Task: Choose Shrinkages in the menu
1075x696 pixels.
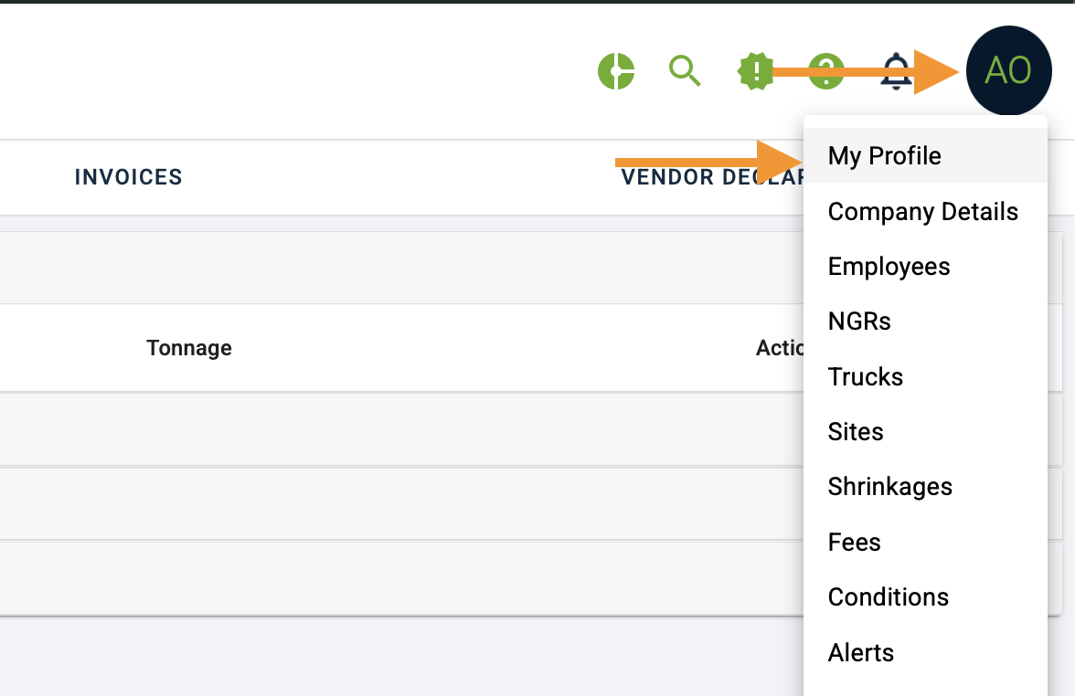Action: tap(889, 487)
